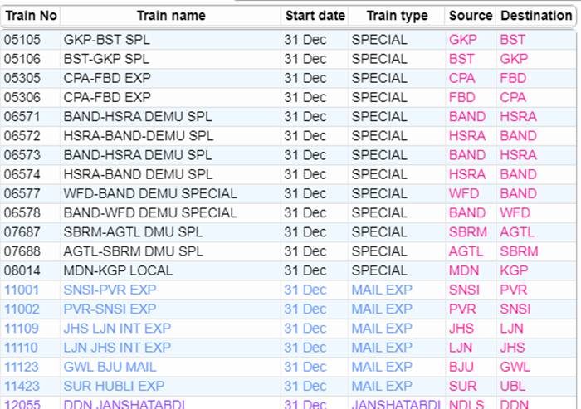Screen dimensions: 581x409
Task: Select MDN-KGP LOCAL train row
Action: pyautogui.click(x=118, y=270)
